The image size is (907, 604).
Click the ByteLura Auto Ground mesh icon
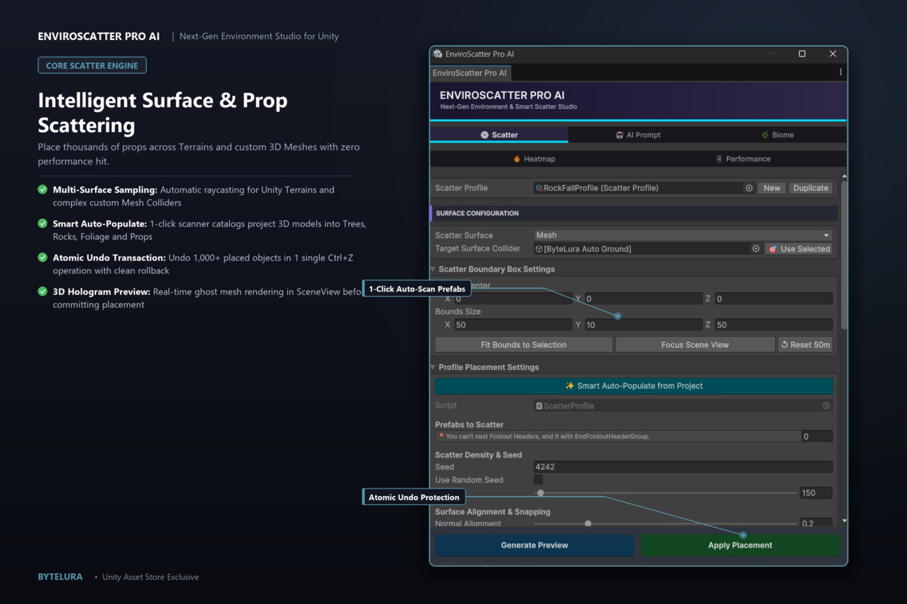pyautogui.click(x=540, y=248)
